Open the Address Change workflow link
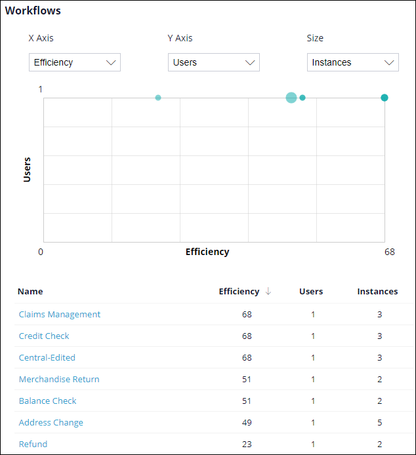This screenshot has height=455, width=416. (51, 422)
